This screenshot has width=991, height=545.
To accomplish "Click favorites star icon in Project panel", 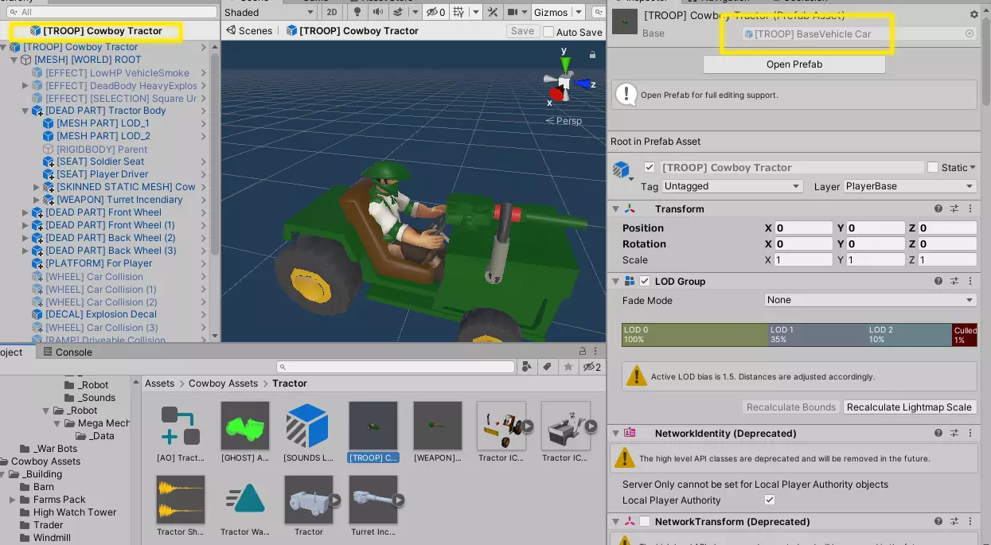I will coord(568,367).
